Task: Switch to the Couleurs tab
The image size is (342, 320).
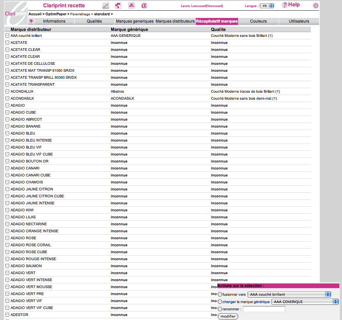Action: pos(258,21)
